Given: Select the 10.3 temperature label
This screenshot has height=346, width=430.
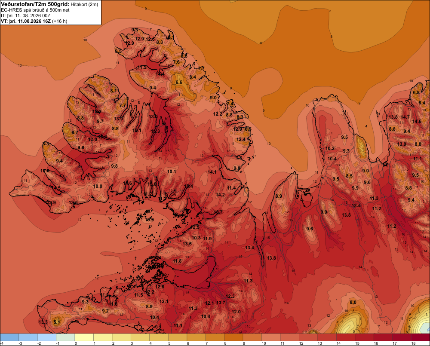Looking at the screenshot, I should pyautogui.click(x=196, y=238).
